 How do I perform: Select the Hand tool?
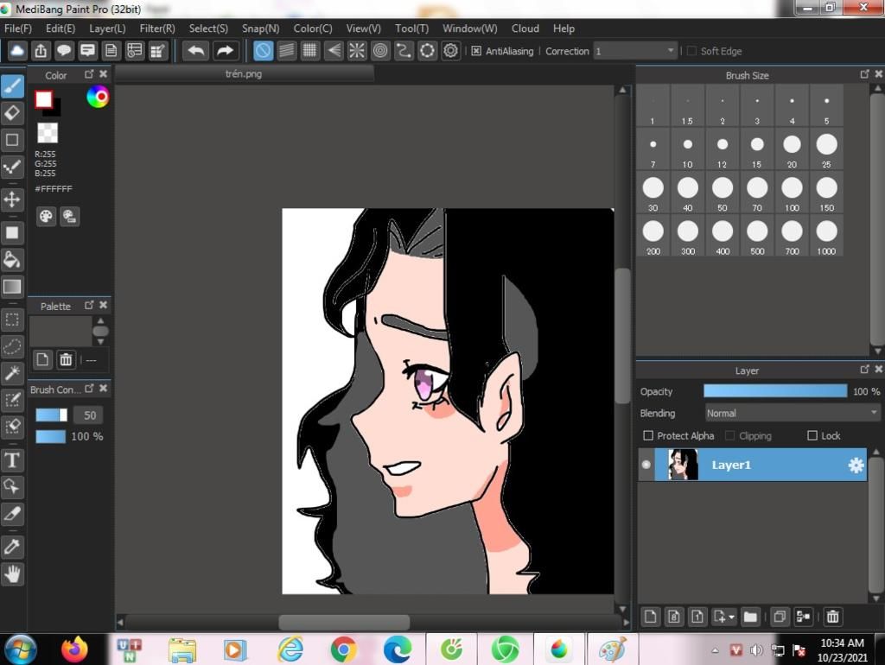(x=12, y=574)
